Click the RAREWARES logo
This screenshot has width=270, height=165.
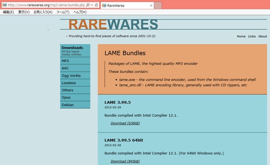pyautogui.click(x=113, y=24)
